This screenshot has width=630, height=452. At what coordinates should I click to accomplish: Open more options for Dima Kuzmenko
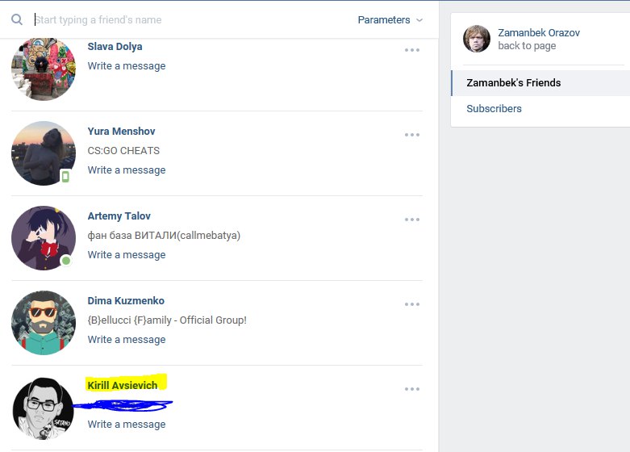point(412,304)
